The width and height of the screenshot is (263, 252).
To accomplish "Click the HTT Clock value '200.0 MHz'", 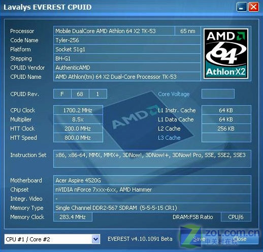I will click(78, 129).
